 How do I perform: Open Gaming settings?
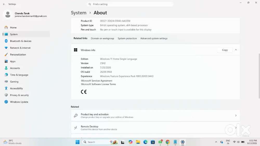[x=26, y=82]
